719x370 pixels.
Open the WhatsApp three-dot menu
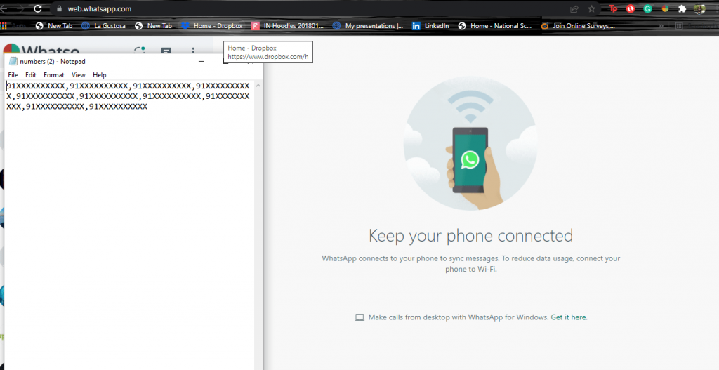point(193,50)
